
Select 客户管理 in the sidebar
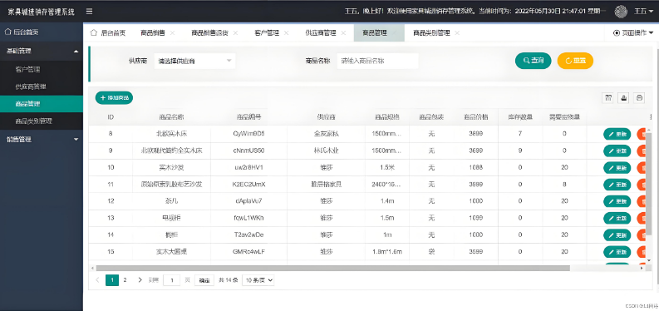42,69
